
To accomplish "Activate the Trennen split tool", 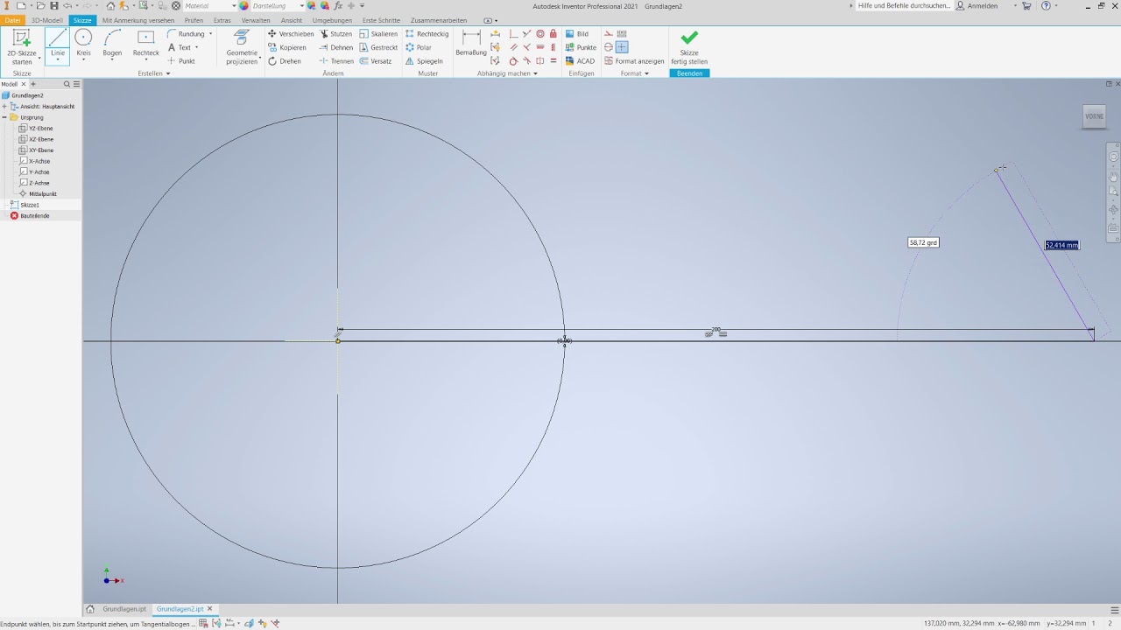I will pos(336,61).
